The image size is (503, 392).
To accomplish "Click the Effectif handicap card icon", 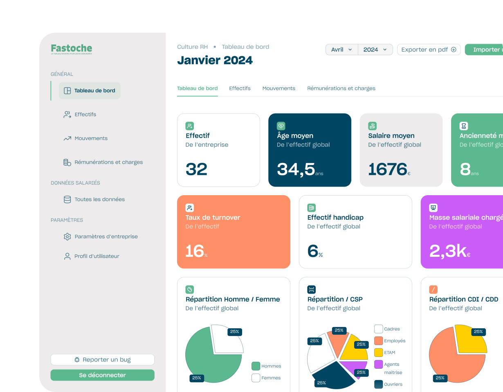I will [x=311, y=208].
